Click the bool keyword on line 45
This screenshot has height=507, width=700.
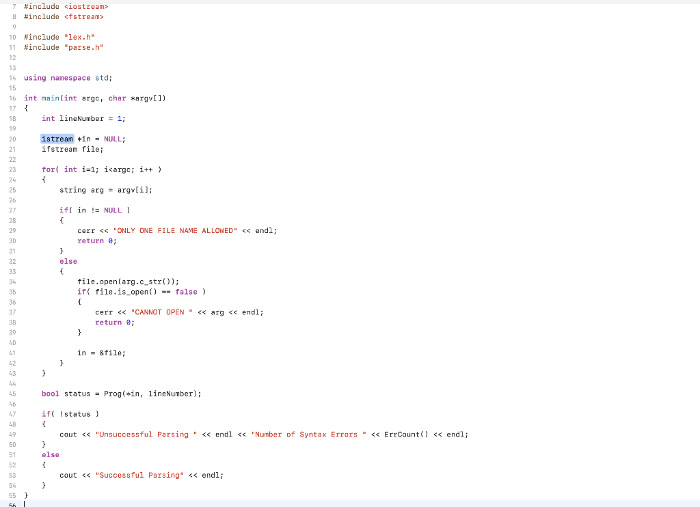tap(49, 394)
